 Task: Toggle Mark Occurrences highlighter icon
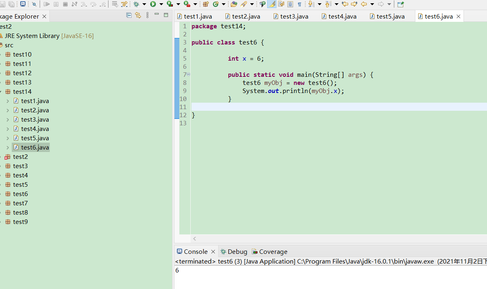272,4
